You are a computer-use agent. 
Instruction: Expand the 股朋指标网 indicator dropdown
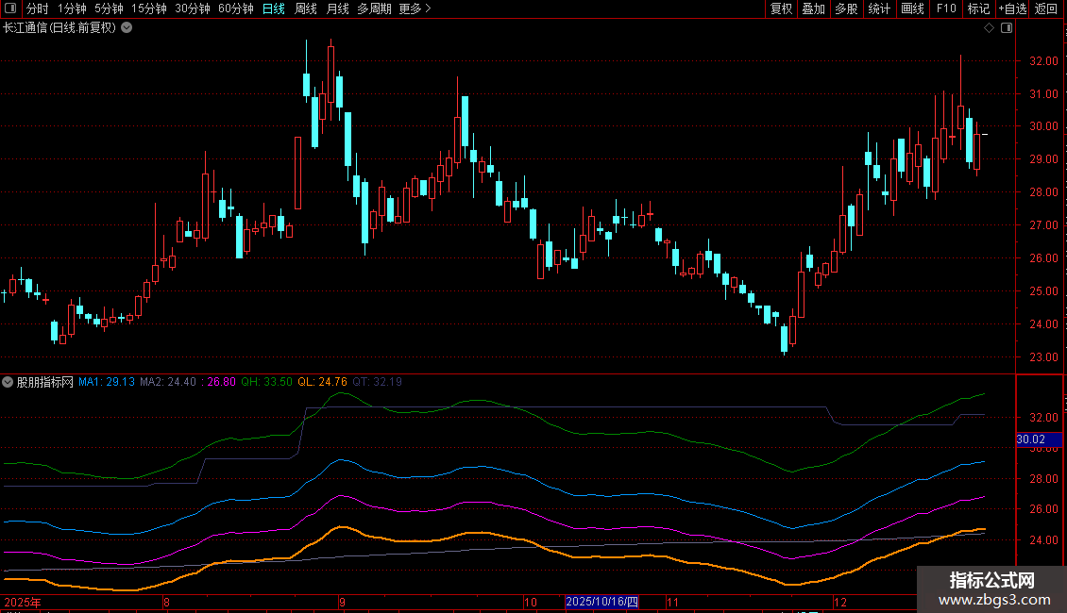8,382
